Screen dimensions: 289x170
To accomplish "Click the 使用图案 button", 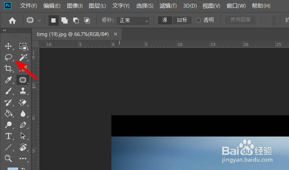I will pos(240,20).
